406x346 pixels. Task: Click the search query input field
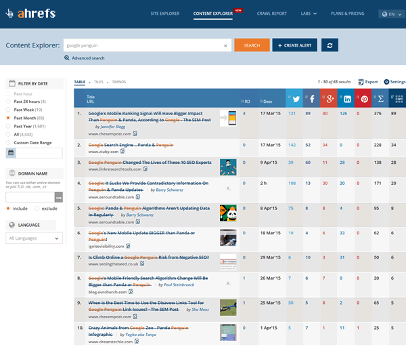coord(148,45)
